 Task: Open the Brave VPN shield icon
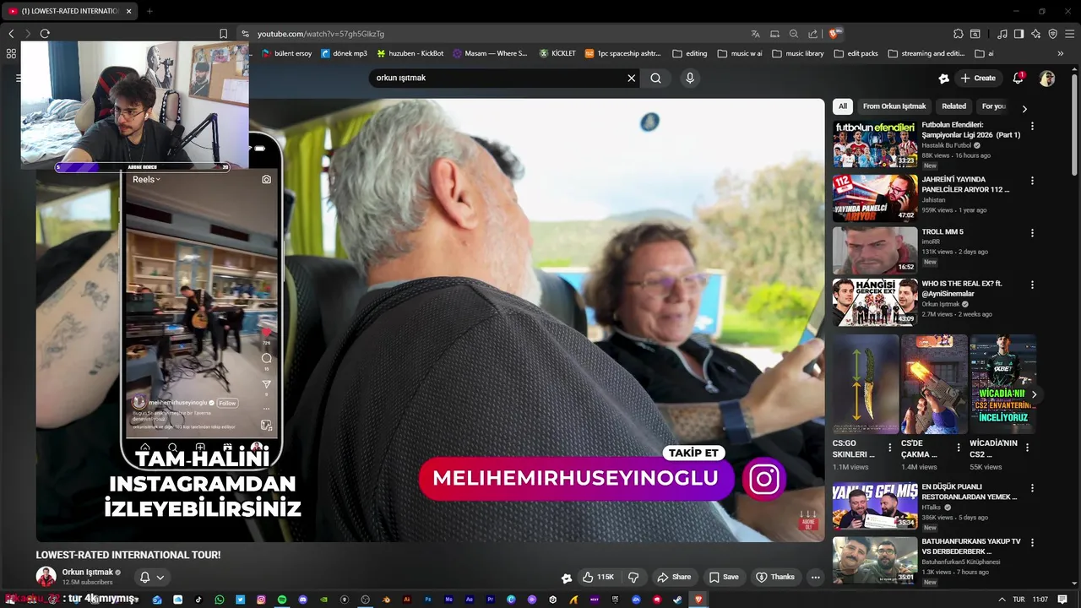point(1052,34)
